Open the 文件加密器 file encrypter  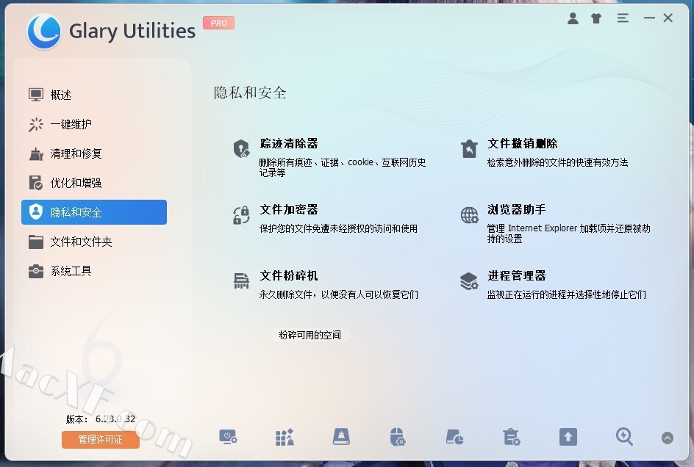[x=289, y=209]
